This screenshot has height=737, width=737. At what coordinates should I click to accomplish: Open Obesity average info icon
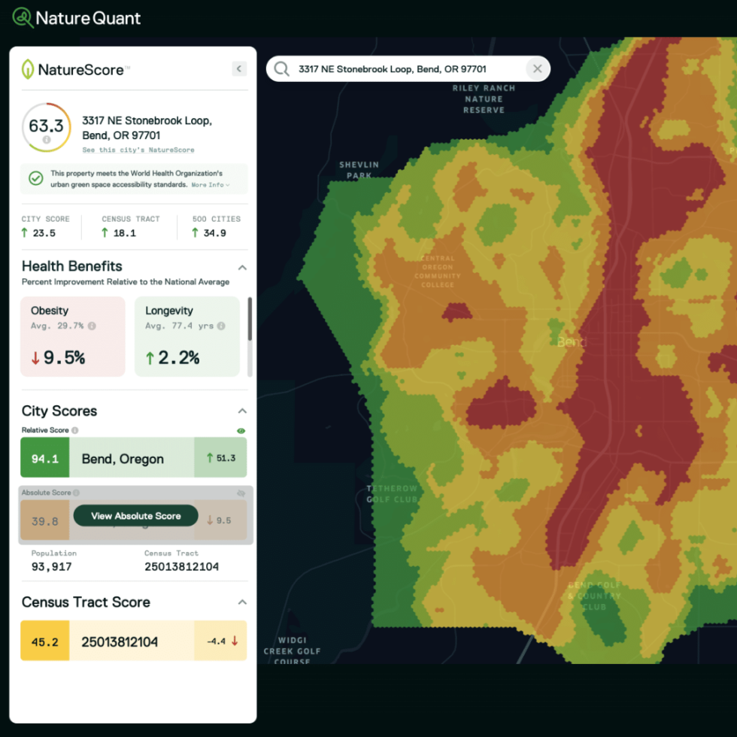coord(92,326)
